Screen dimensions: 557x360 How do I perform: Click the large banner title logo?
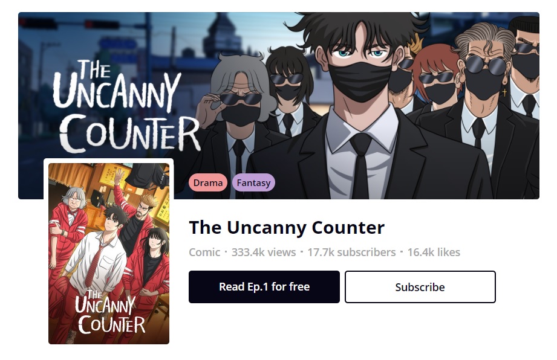[126, 106]
